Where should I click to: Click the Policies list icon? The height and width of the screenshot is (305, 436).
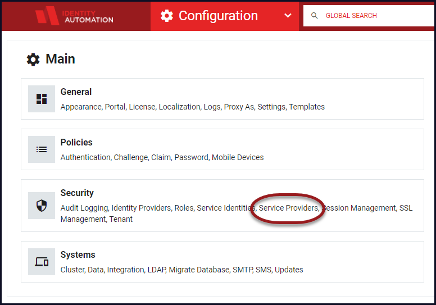pos(42,149)
